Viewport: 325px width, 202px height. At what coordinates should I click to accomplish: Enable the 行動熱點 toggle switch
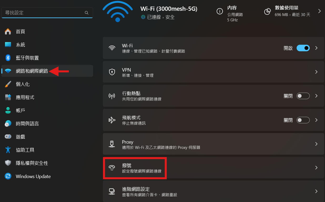[x=303, y=96]
